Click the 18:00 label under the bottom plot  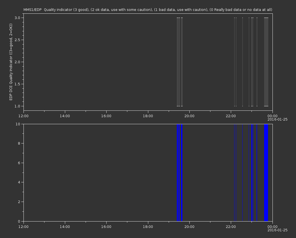pyautogui.click(x=148, y=227)
